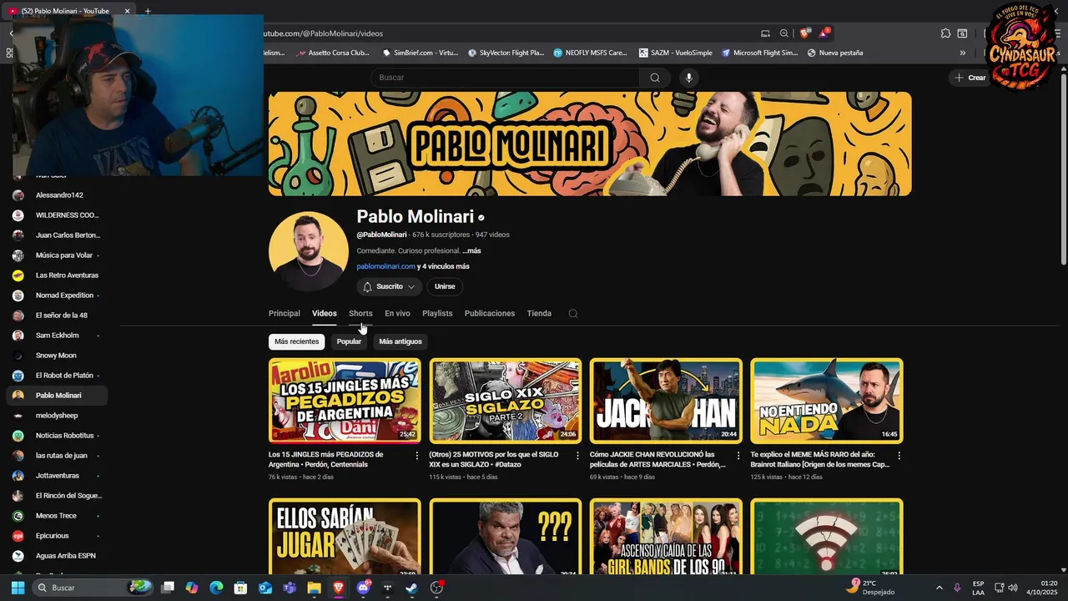Open the Microsoft Flight Sim... bookmark

point(760,53)
